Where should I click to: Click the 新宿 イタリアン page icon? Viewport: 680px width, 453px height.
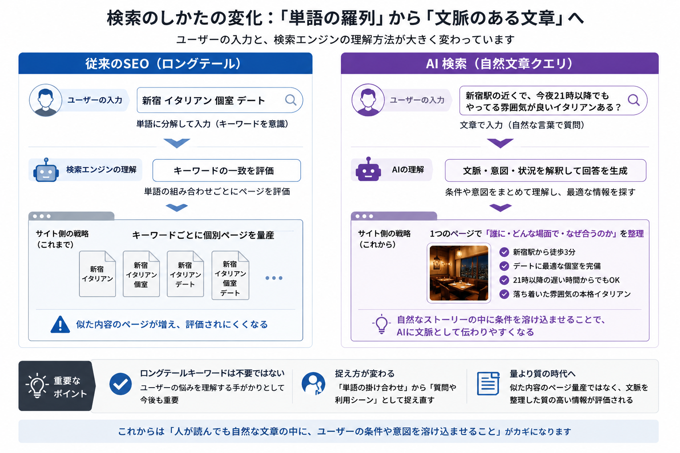click(97, 274)
